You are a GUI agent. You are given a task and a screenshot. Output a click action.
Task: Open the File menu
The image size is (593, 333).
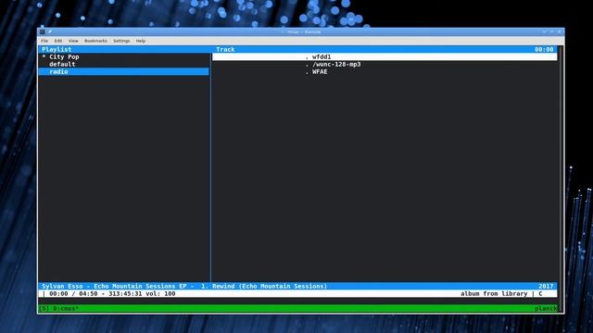(44, 41)
